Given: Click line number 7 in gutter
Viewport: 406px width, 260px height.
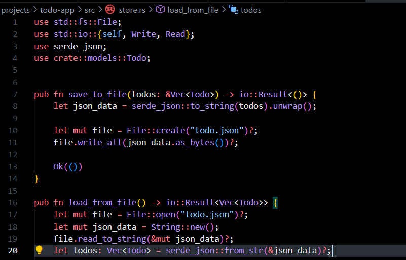Looking at the screenshot, I should tap(15, 94).
